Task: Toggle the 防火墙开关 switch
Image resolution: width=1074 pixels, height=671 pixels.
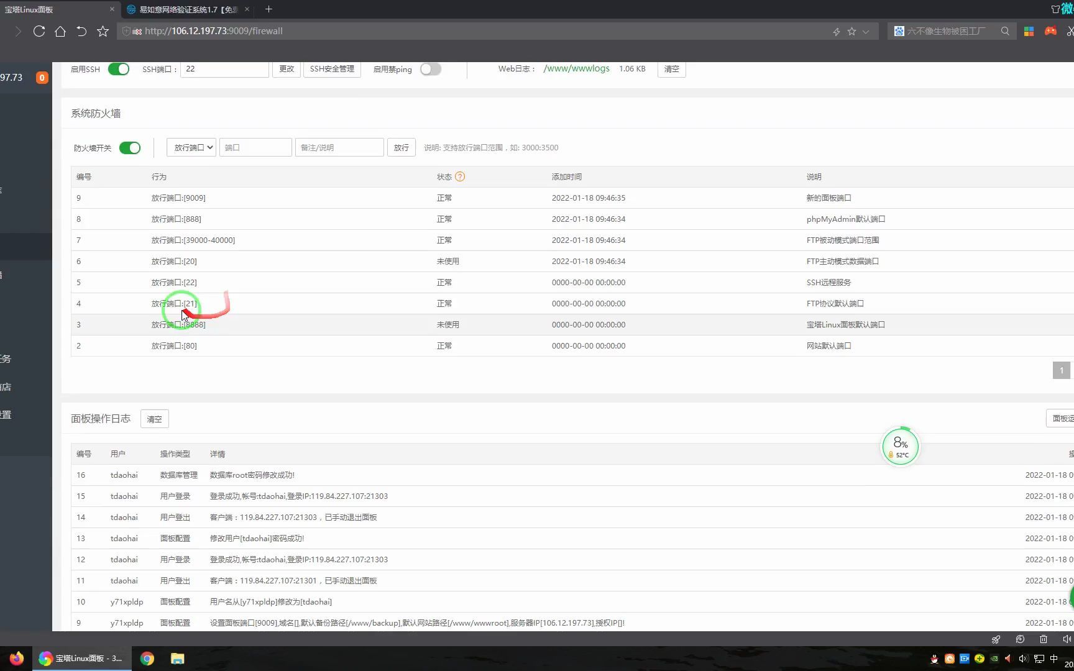Action: [x=130, y=148]
